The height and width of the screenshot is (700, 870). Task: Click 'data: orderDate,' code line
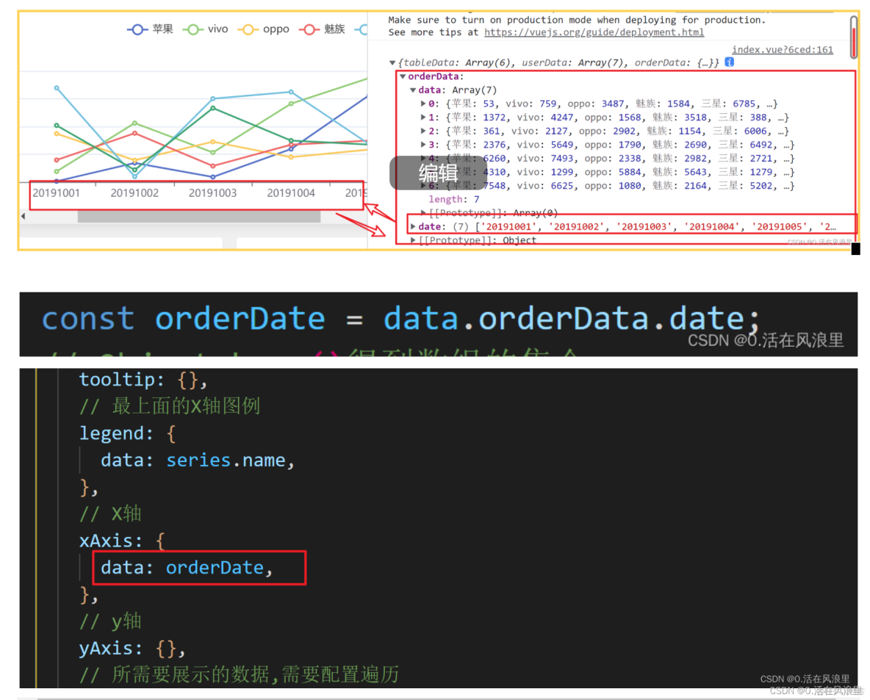187,568
